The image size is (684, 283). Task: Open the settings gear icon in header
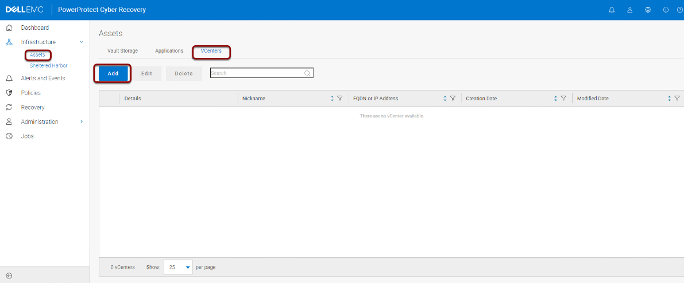[648, 10]
